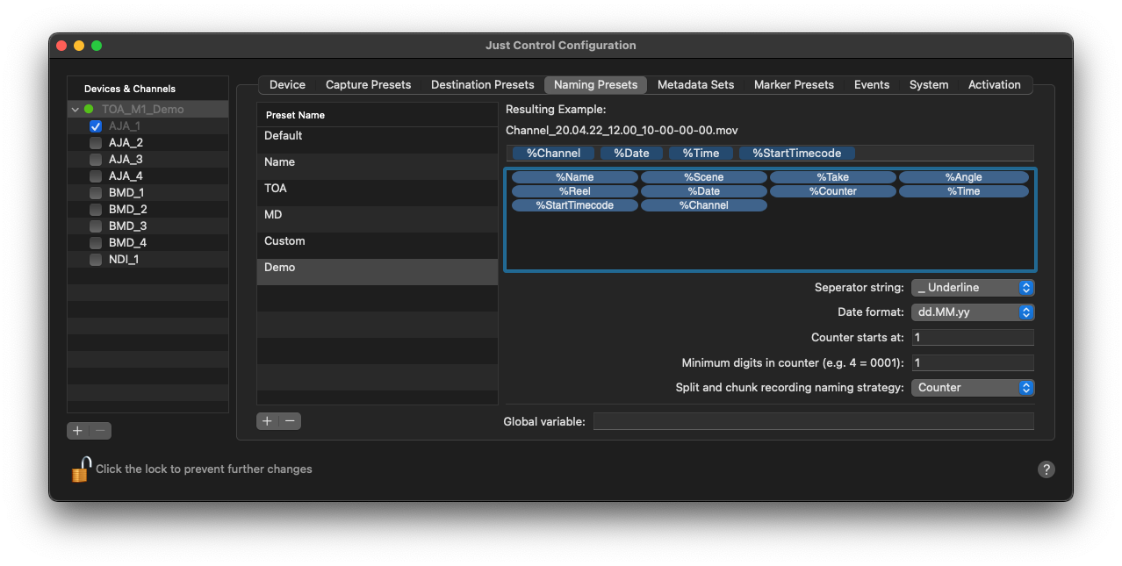Switch to the Capture Presets tab
Image resolution: width=1122 pixels, height=566 pixels.
(x=368, y=85)
